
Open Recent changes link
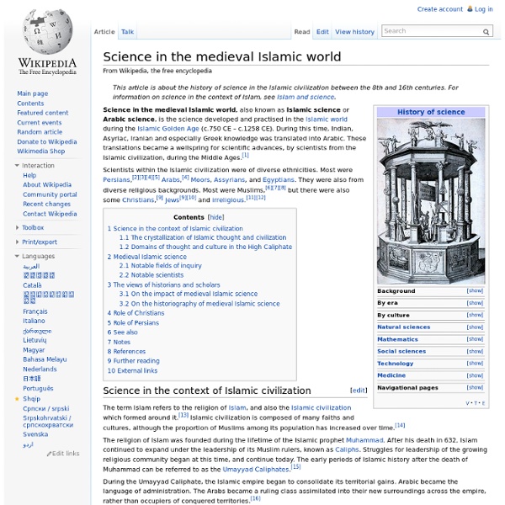pos(46,204)
